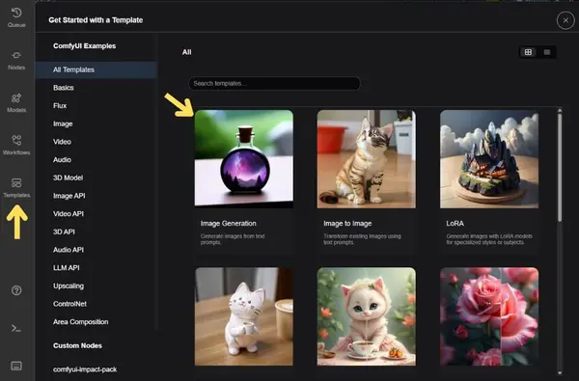Open the help question-mark icon
This screenshot has height=381, width=579.
[16, 290]
